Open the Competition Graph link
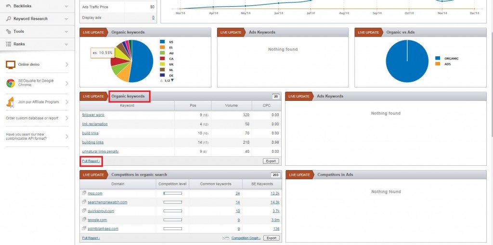 (246, 238)
